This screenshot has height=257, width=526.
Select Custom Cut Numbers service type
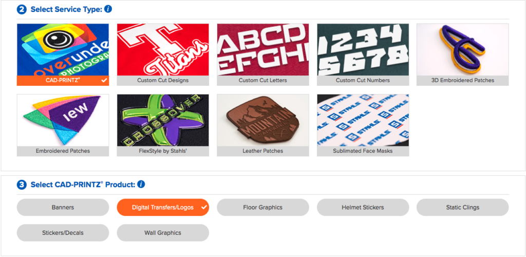tap(363, 54)
